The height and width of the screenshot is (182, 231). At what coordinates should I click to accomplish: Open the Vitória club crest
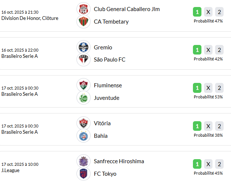coord(84,123)
